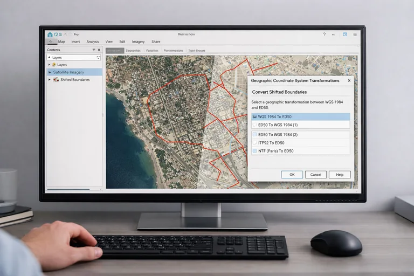The height and width of the screenshot is (276, 414).
Task: Click the project title in title bar
Action: pos(187,34)
